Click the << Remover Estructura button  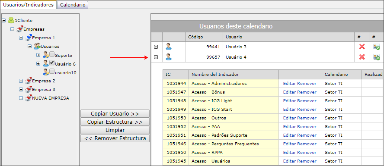pos(115,138)
